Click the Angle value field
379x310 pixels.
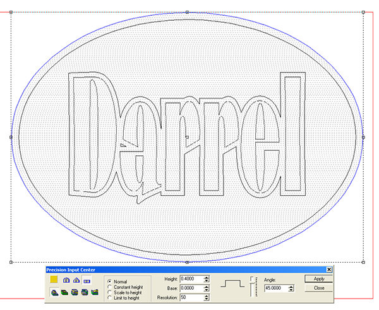coord(276,289)
